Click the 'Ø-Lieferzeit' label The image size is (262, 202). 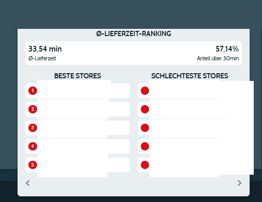click(x=42, y=58)
